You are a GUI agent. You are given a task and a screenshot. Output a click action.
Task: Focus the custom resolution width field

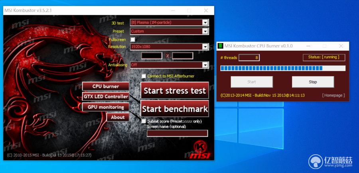152,56
